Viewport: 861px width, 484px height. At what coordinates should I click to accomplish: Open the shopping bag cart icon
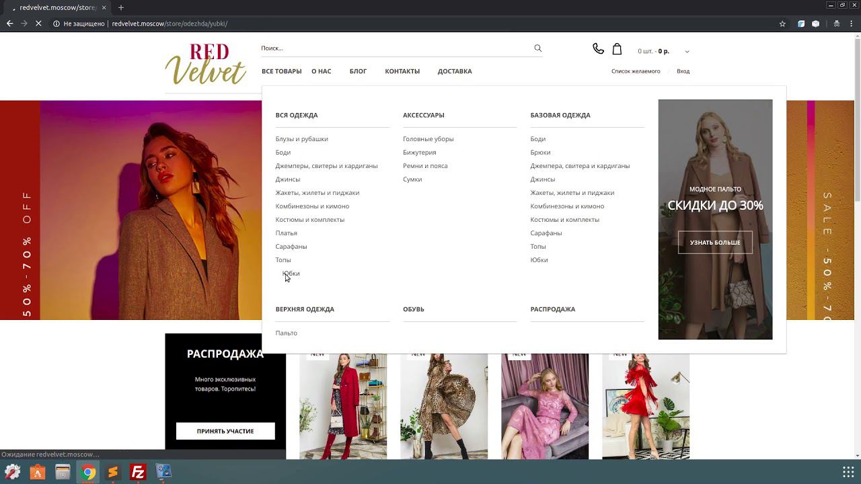617,48
